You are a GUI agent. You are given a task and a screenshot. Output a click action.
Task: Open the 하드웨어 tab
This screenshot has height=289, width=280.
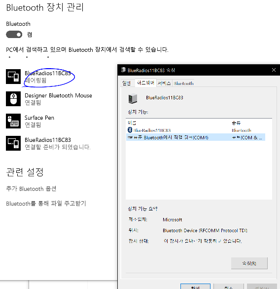click(x=145, y=83)
